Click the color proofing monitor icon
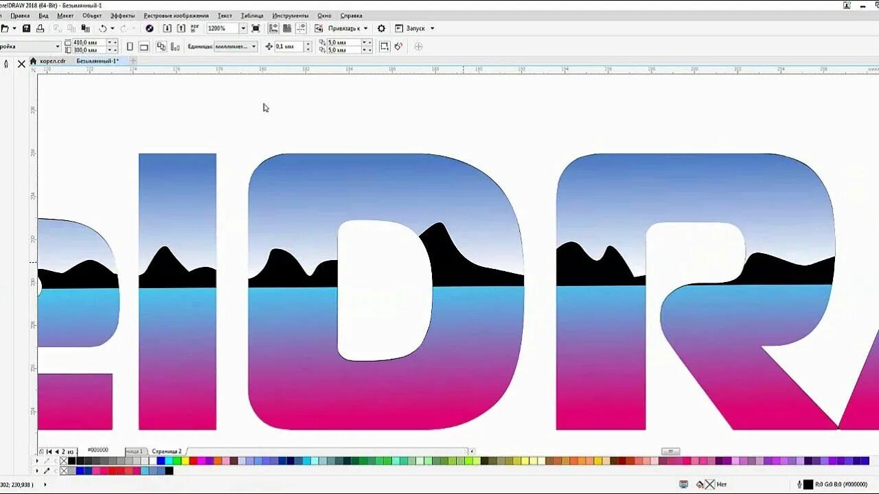Screen dimensions: 879x494 pyautogui.click(x=683, y=484)
